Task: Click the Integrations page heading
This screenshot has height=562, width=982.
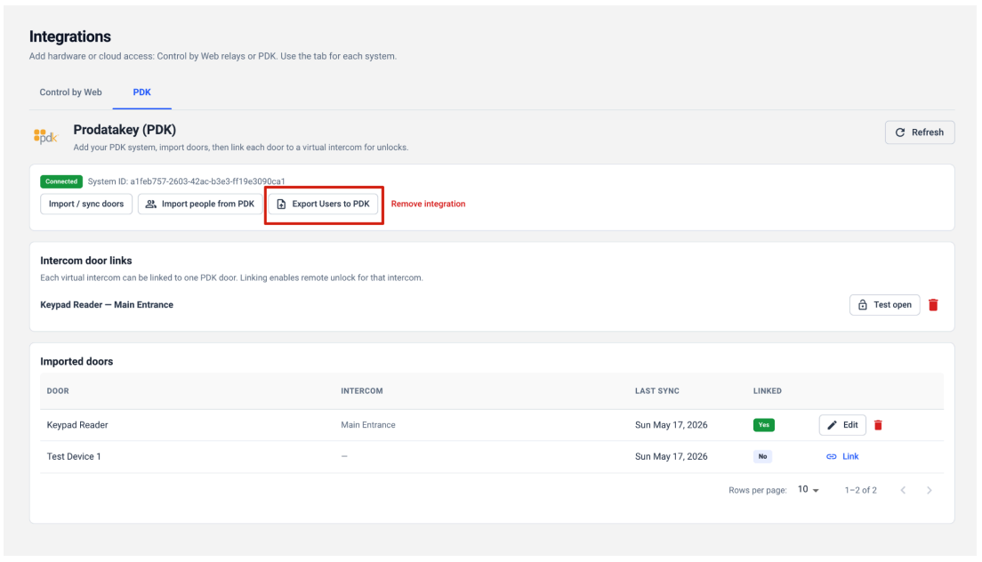Action: click(x=70, y=36)
